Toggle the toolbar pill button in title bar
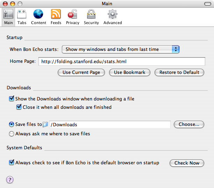This screenshot has height=188, width=214. [x=208, y=4]
